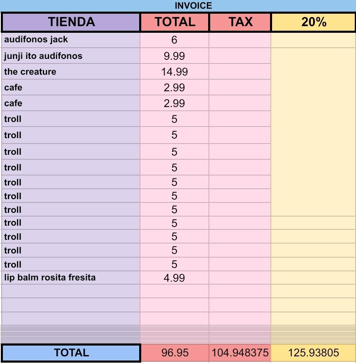Click the 'audífonos jack' cell
Viewport: 356px width, 363px height.
71,40
